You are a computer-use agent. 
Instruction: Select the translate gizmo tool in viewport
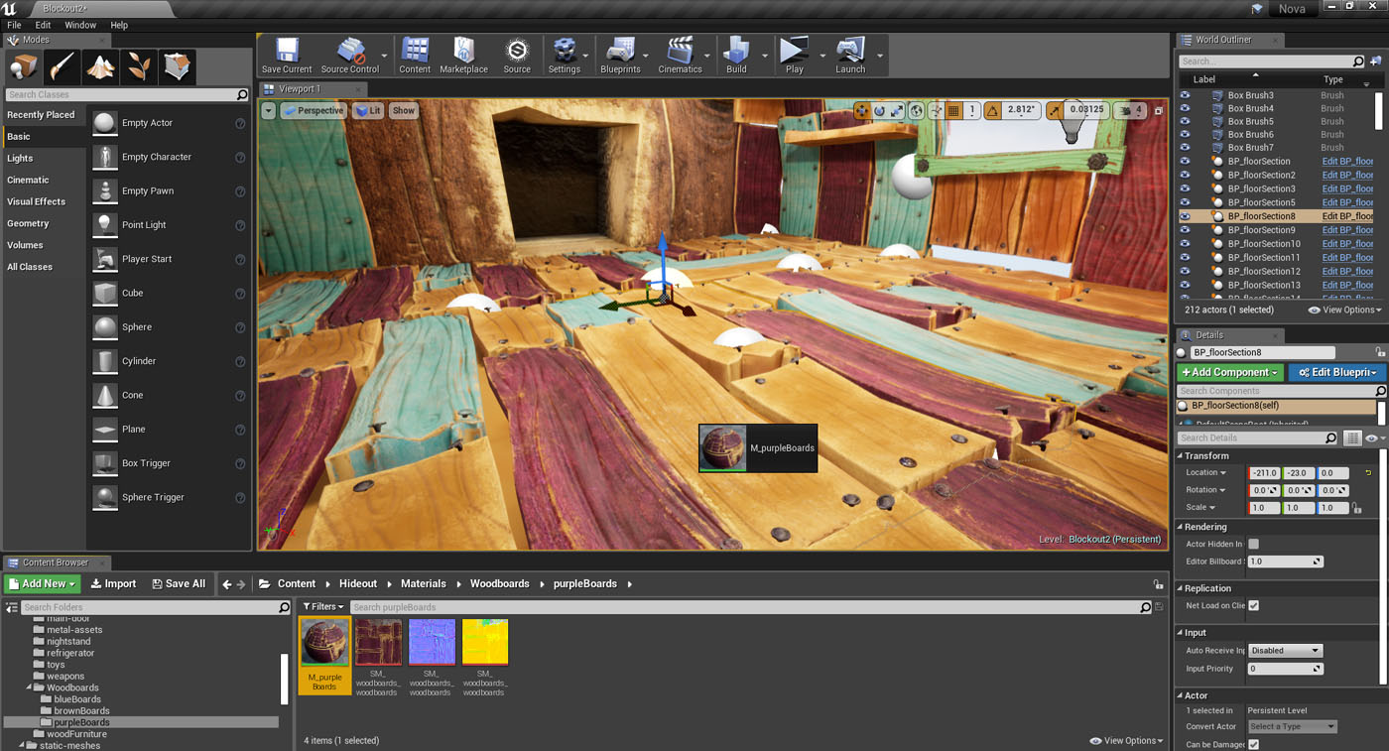(861, 111)
